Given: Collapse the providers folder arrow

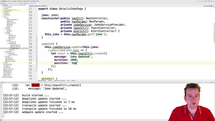Looking at the screenshot, I should click(4, 51).
